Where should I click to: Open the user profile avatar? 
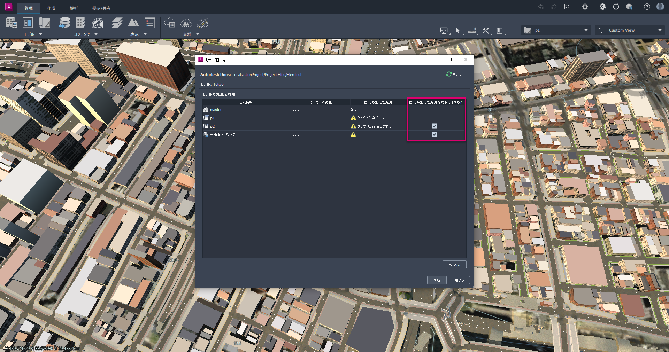click(660, 7)
